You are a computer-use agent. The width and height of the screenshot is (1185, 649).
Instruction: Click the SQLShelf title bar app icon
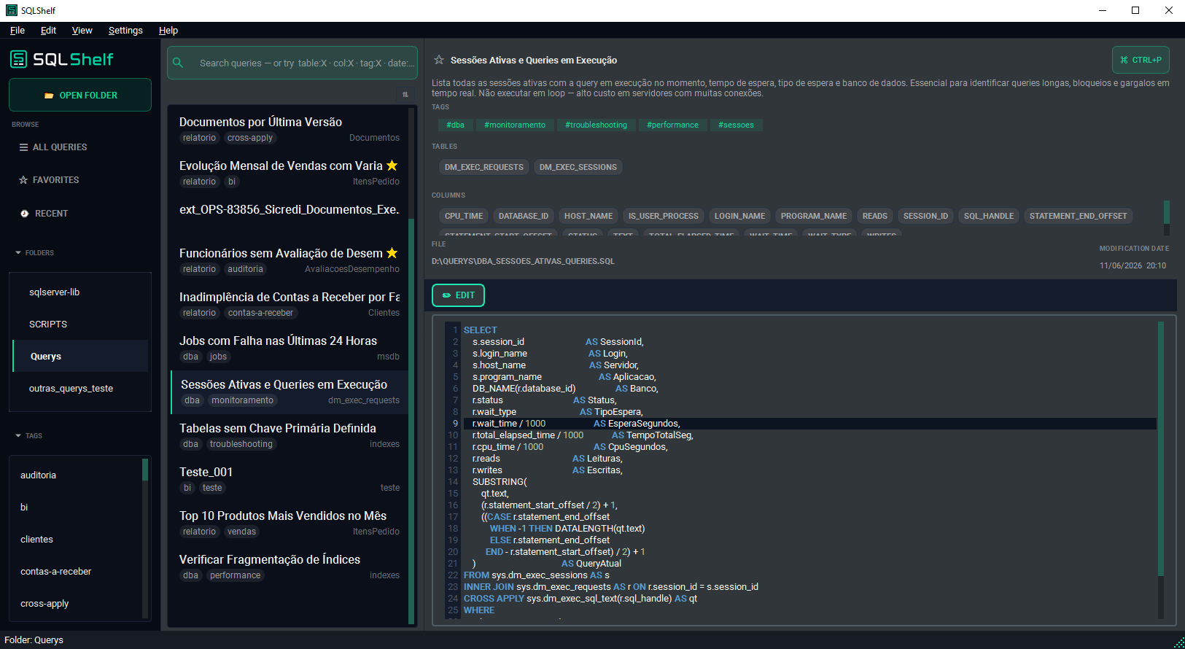11,10
